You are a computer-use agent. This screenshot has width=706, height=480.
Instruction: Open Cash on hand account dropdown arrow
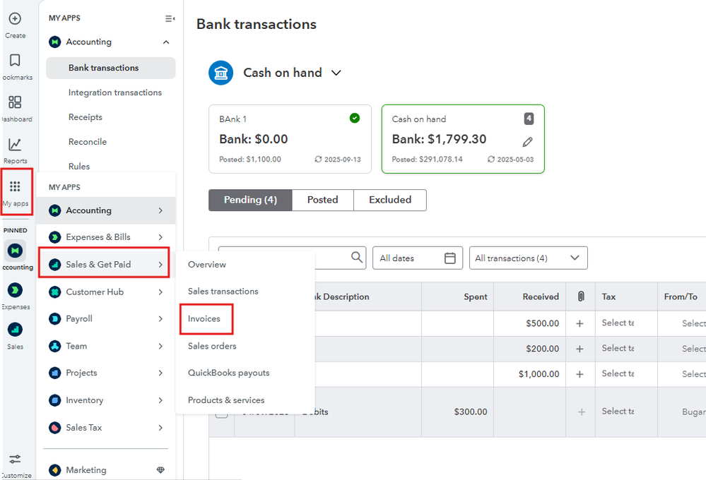tap(336, 73)
